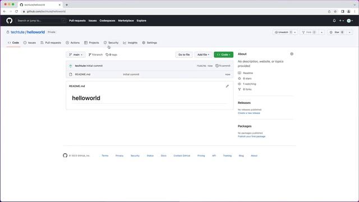This screenshot has height=202, width=359.
Task: Click the 0 forks link
Action: pyautogui.click(x=245, y=89)
